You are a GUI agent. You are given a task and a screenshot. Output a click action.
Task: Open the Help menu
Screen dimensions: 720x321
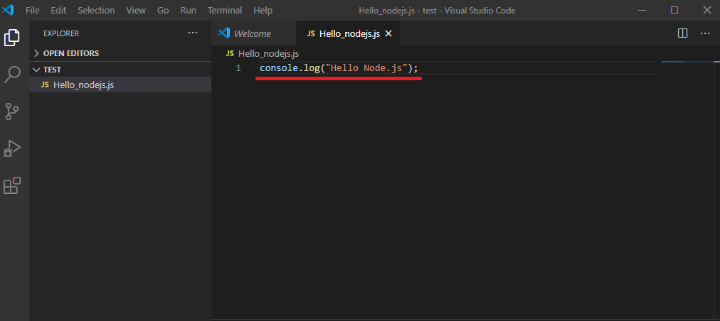point(263,10)
